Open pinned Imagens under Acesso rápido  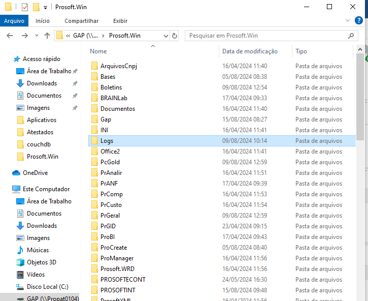38,108
